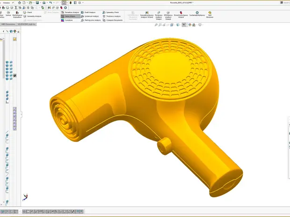Zoom to Fit in view toolbar
This screenshot has width=290, height=217.
click(x=156, y=25)
